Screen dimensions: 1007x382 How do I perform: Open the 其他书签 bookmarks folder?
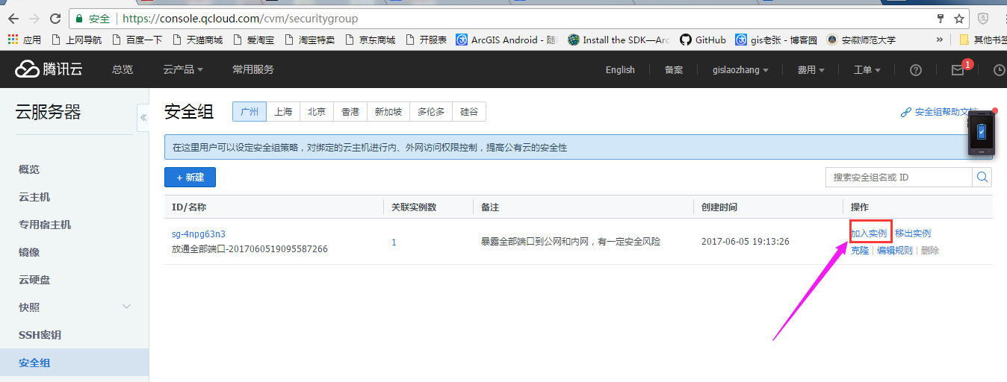click(x=982, y=40)
